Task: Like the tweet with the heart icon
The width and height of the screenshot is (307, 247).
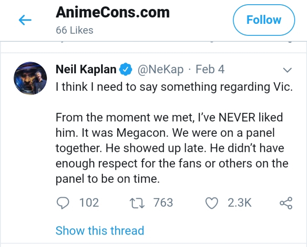Action: pos(211,203)
